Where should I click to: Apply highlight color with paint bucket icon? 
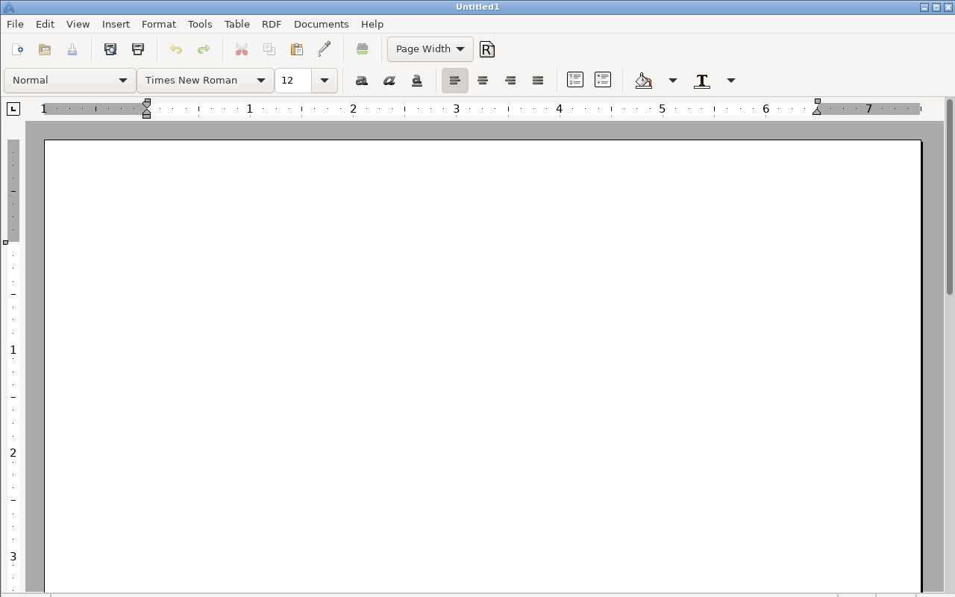click(x=644, y=81)
